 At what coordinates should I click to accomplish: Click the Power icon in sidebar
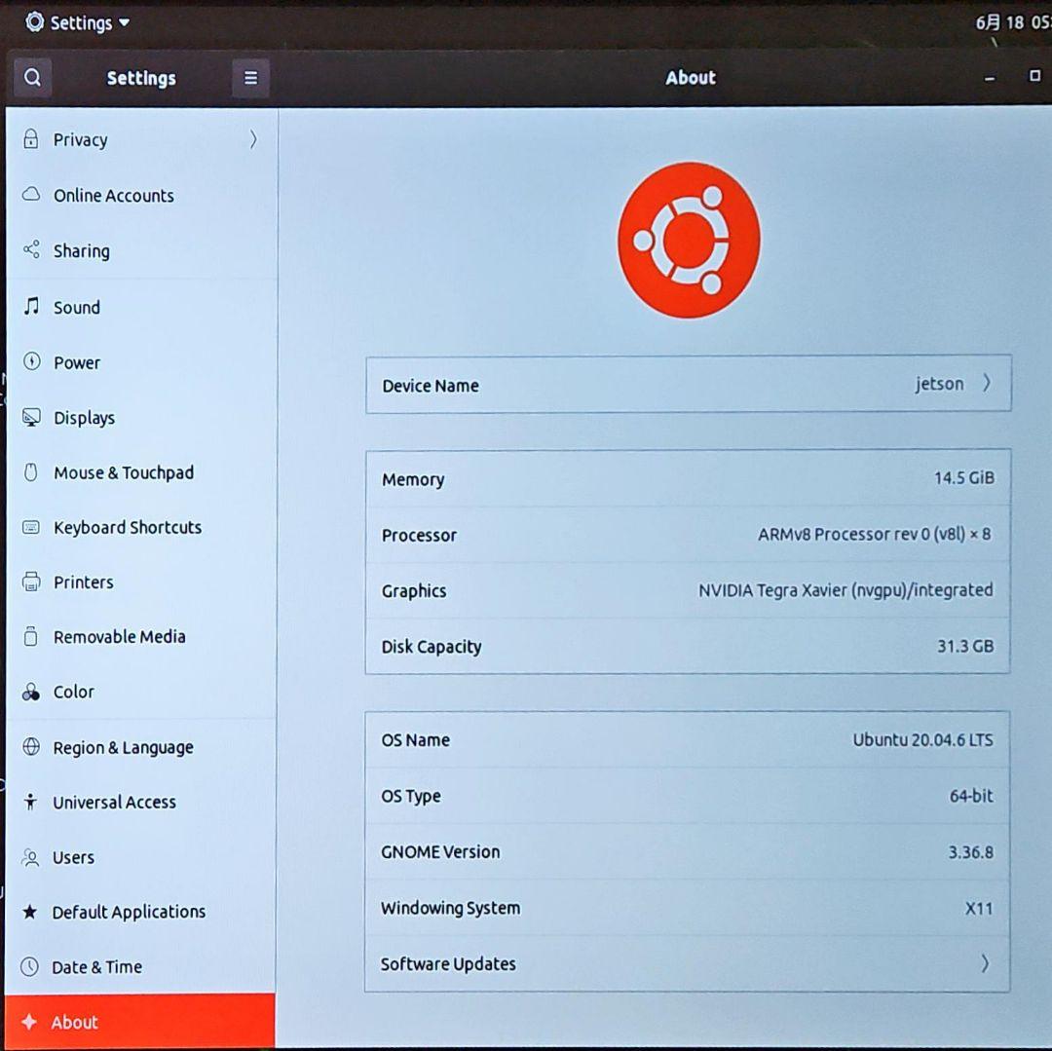tap(31, 361)
